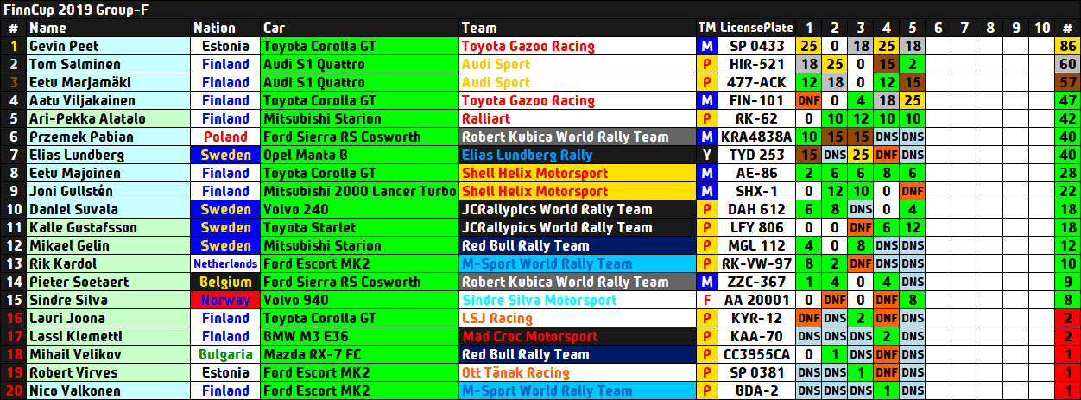Click the Volvo 940 car cell

pos(360,300)
